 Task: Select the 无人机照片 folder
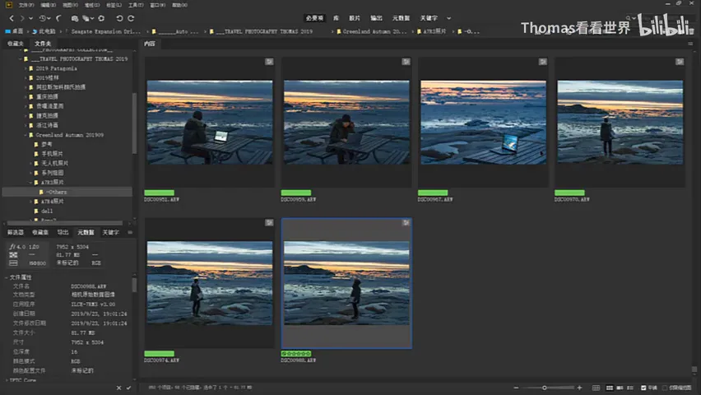54,163
